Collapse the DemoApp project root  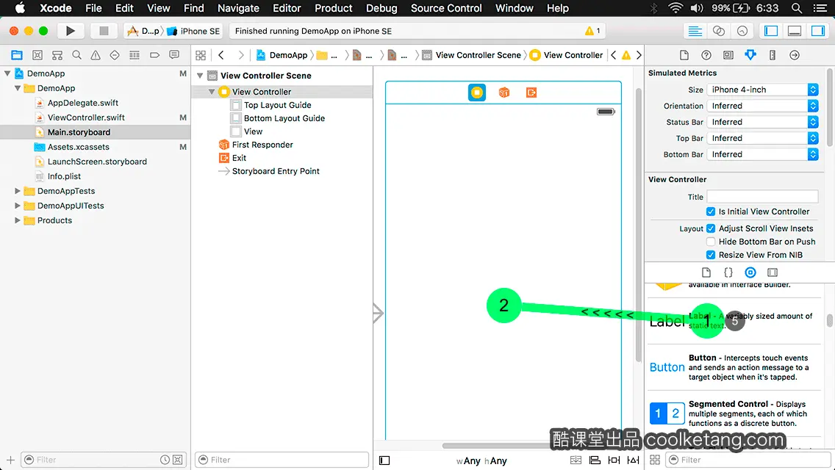[x=7, y=73]
